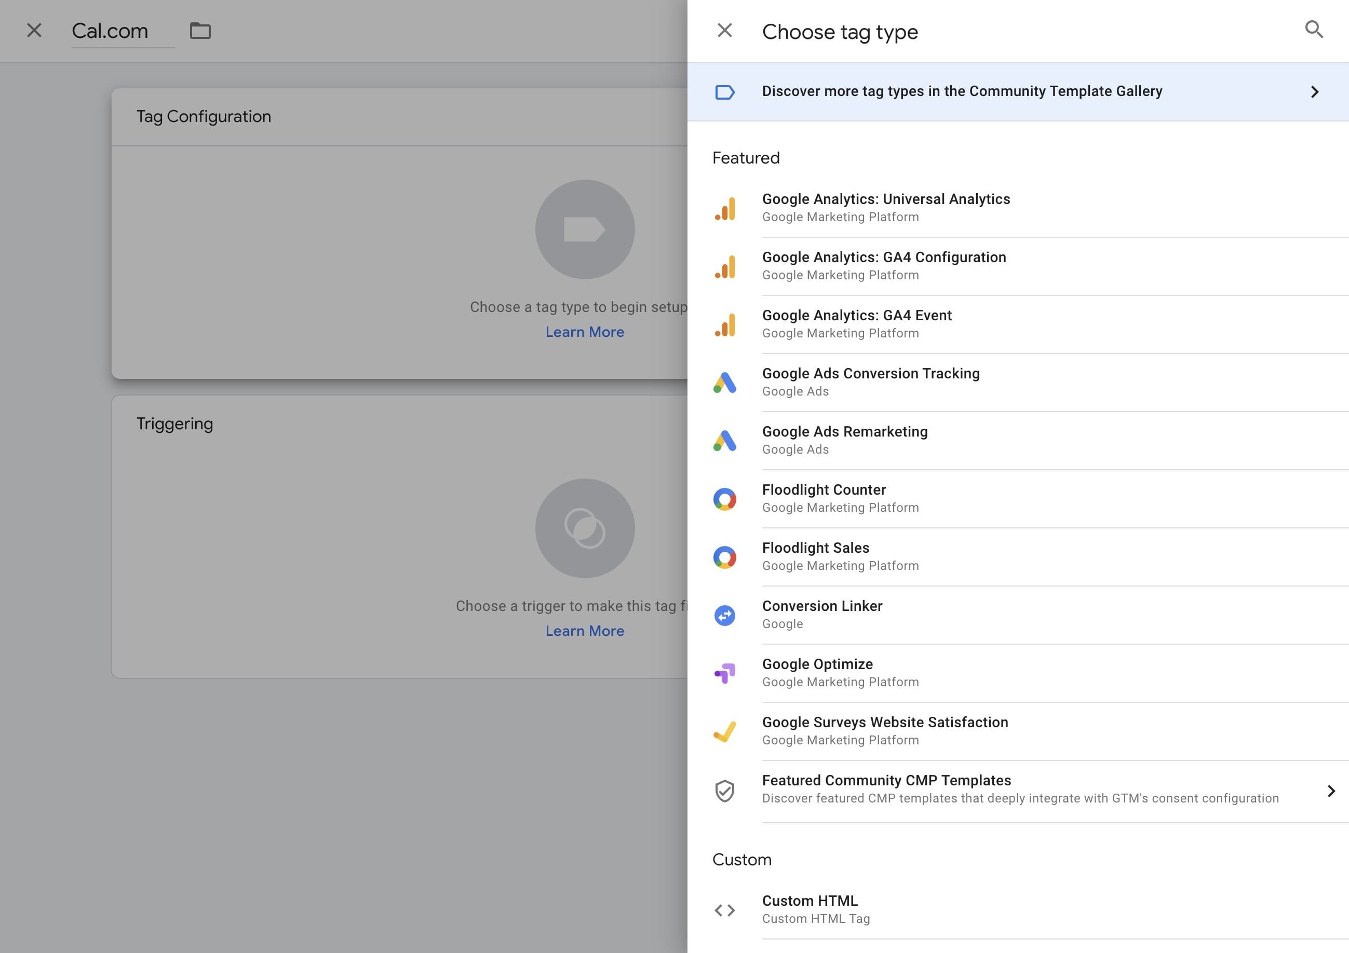Viewport: 1349px width, 953px height.
Task: Click Learn More under Tag Configuration
Action: [585, 332]
